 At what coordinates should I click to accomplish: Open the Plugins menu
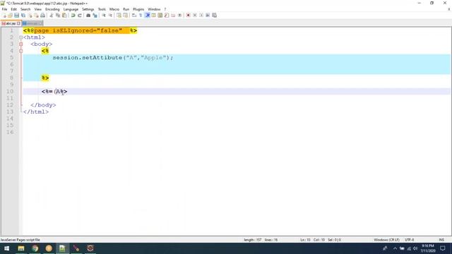[x=138, y=9]
